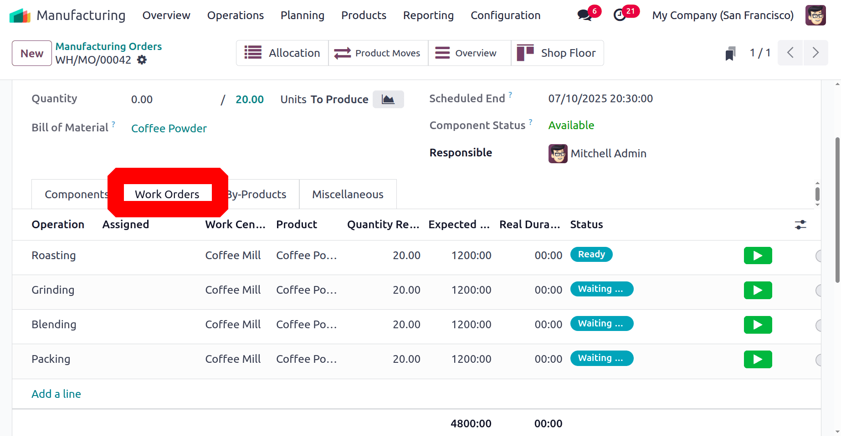Select the Roasting operation cell
The height and width of the screenshot is (436, 841).
pyautogui.click(x=54, y=256)
